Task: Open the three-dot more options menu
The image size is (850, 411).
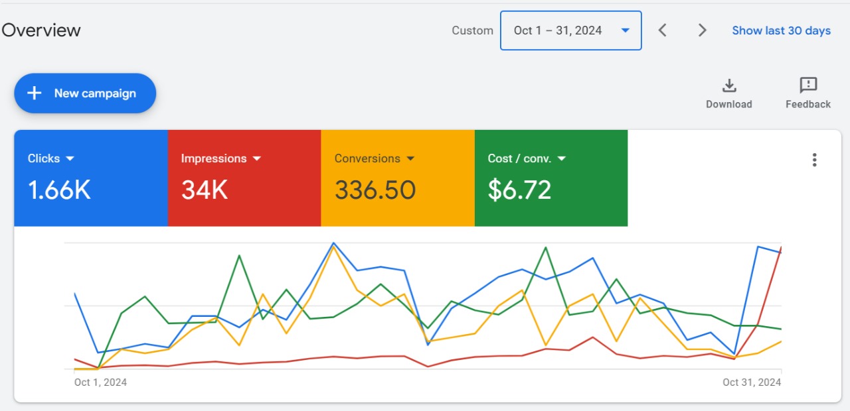Action: [814, 160]
